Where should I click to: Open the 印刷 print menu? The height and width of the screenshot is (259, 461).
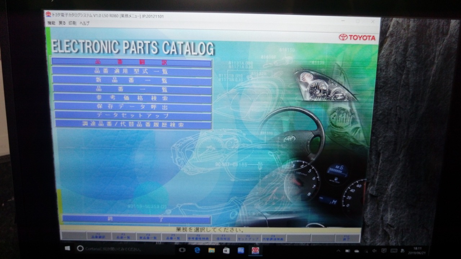[72, 23]
